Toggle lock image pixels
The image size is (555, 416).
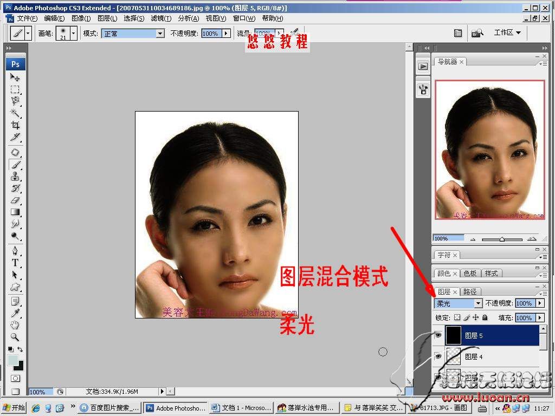point(467,317)
